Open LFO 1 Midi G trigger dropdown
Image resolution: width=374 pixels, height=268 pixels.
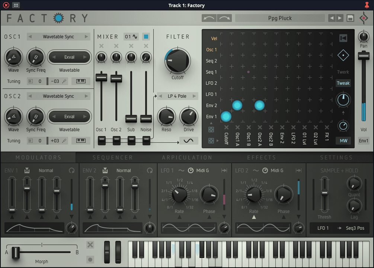coord(202,171)
